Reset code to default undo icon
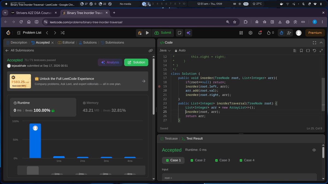The image size is (328, 184). point(314,51)
